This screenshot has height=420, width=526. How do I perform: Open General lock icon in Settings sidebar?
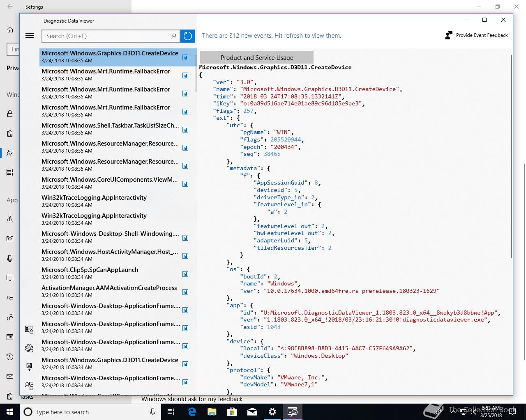coord(10,114)
